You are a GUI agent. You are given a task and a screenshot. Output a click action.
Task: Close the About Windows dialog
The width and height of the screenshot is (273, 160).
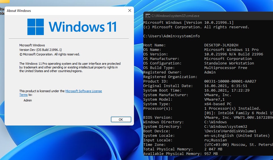129,10
